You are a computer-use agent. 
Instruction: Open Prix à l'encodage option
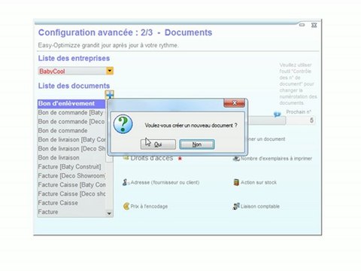[x=149, y=206]
